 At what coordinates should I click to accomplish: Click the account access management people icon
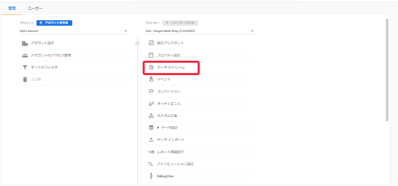[25, 55]
